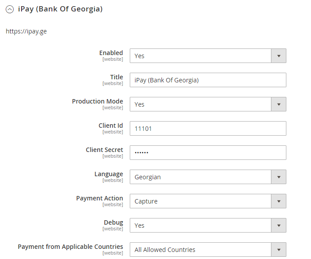Click the Title text field
Viewport: 311px width, 259px height.
[x=208, y=80]
